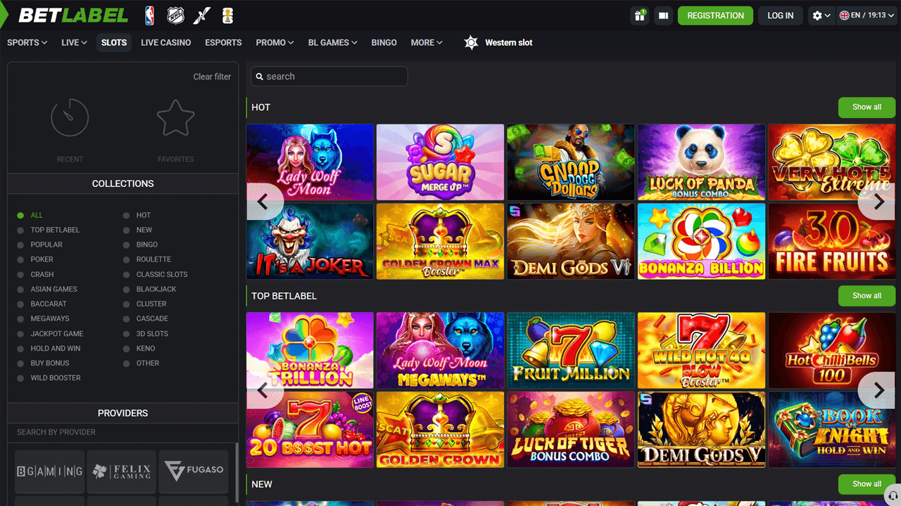Select the POPULAR collection filter
Viewport: 901px width, 506px height.
[x=40, y=245]
